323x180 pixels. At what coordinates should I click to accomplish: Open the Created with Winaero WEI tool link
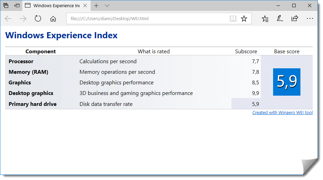click(282, 113)
